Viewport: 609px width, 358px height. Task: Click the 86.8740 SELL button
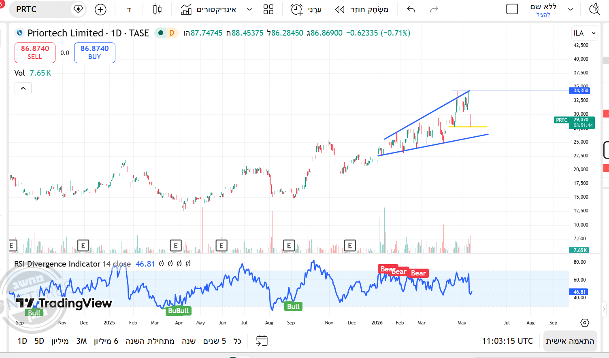35,53
